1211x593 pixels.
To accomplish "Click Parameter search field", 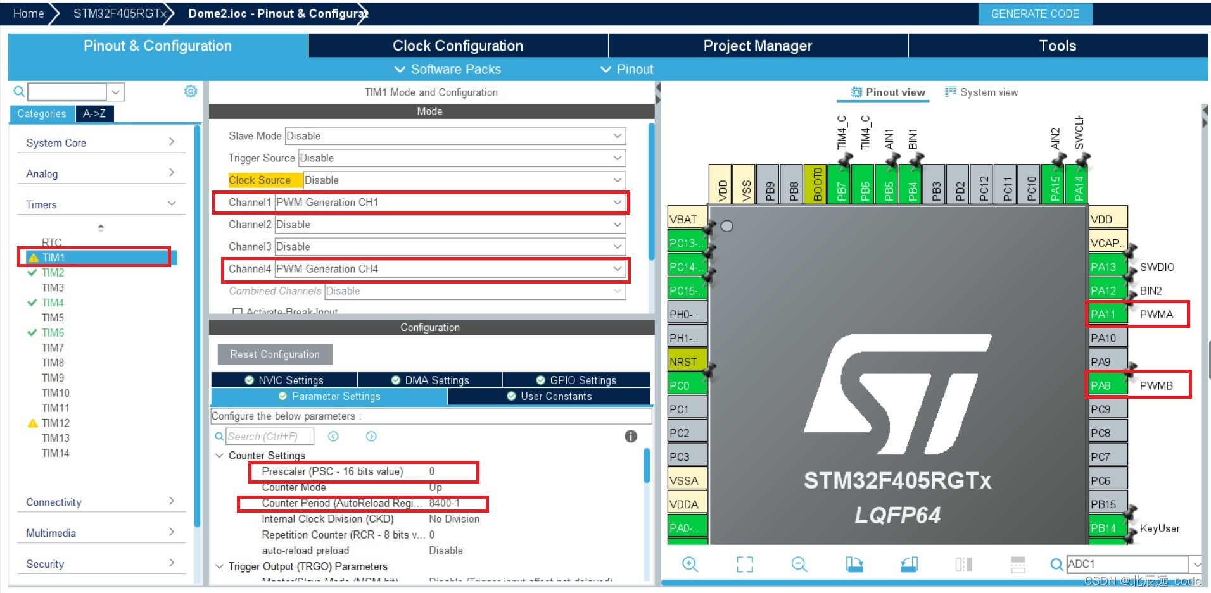I will [270, 436].
